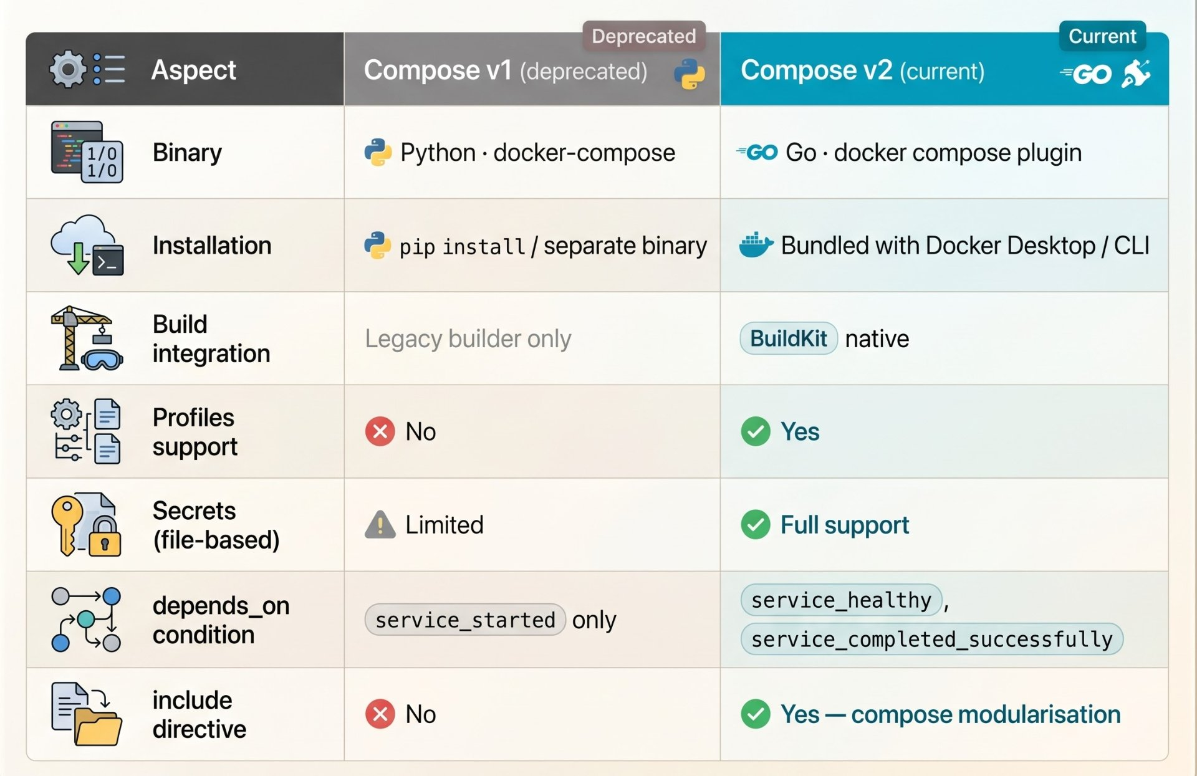Click the Python logo next to docker-compose
1197x776 pixels.
378,152
